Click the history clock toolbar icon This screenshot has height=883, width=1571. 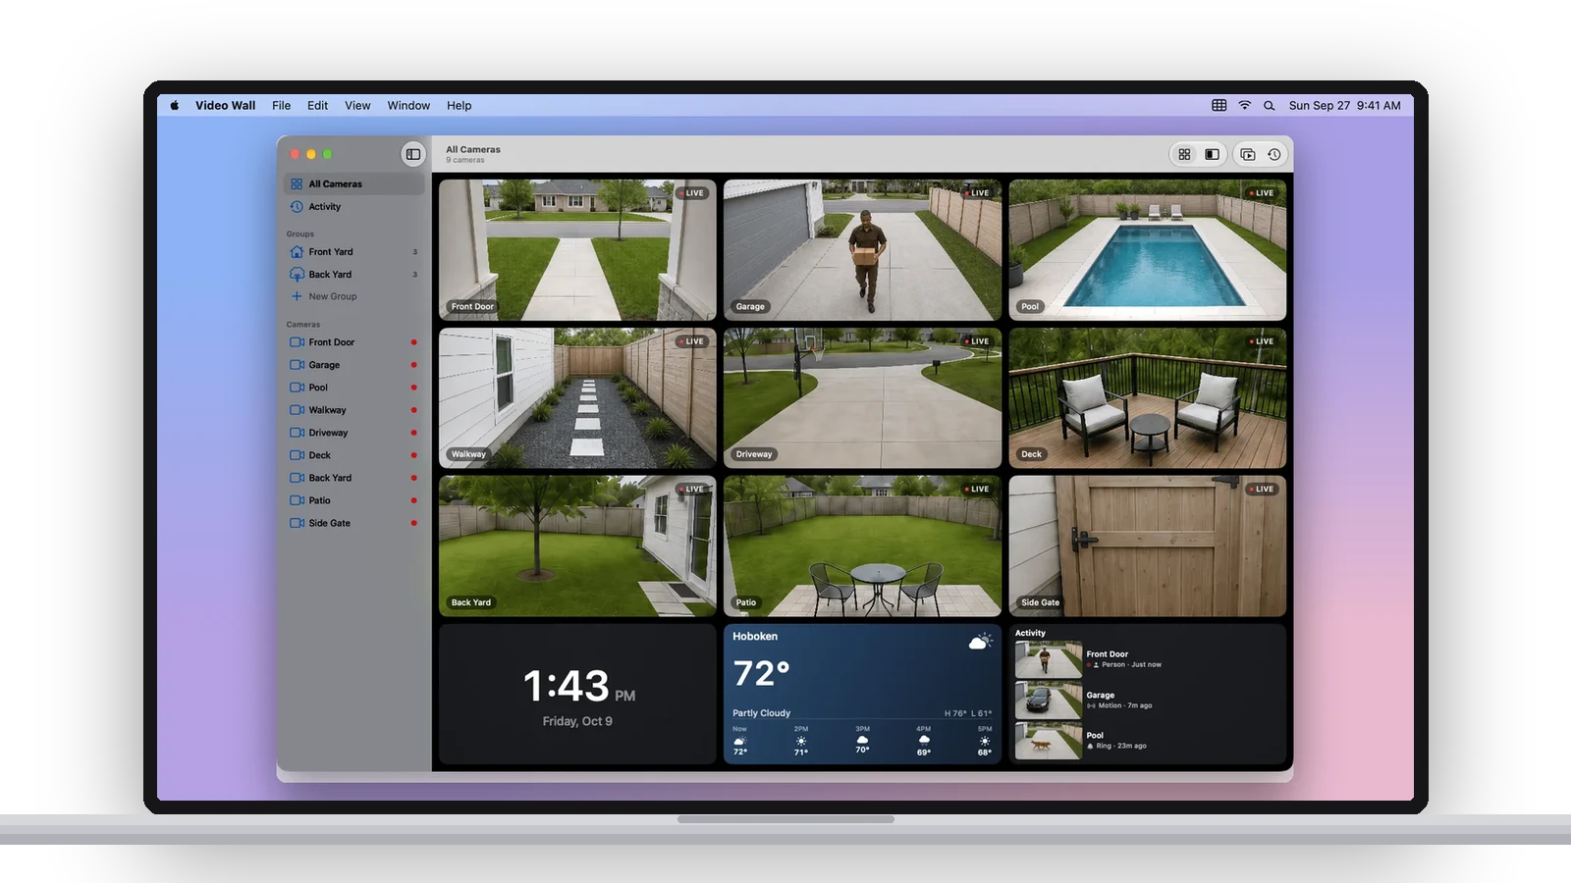[1274, 154]
